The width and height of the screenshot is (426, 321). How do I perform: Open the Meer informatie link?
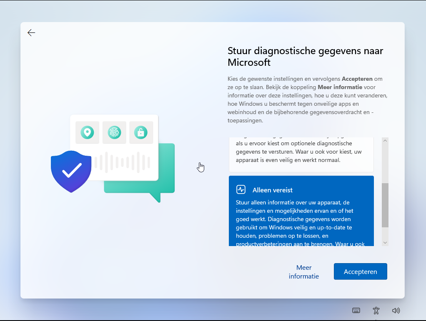pos(304,271)
